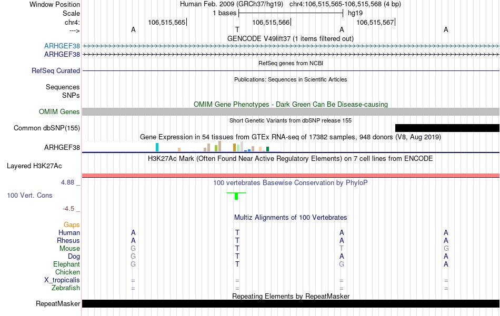Viewport: 500px width, 316px height.
Task: Click the 4.88 PhyloP maximum value
Action: pyautogui.click(x=67, y=182)
